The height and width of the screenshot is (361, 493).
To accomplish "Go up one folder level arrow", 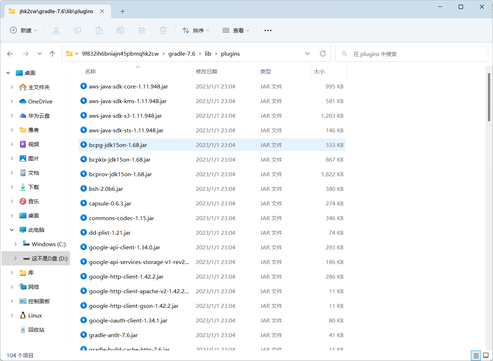I will click(53, 54).
